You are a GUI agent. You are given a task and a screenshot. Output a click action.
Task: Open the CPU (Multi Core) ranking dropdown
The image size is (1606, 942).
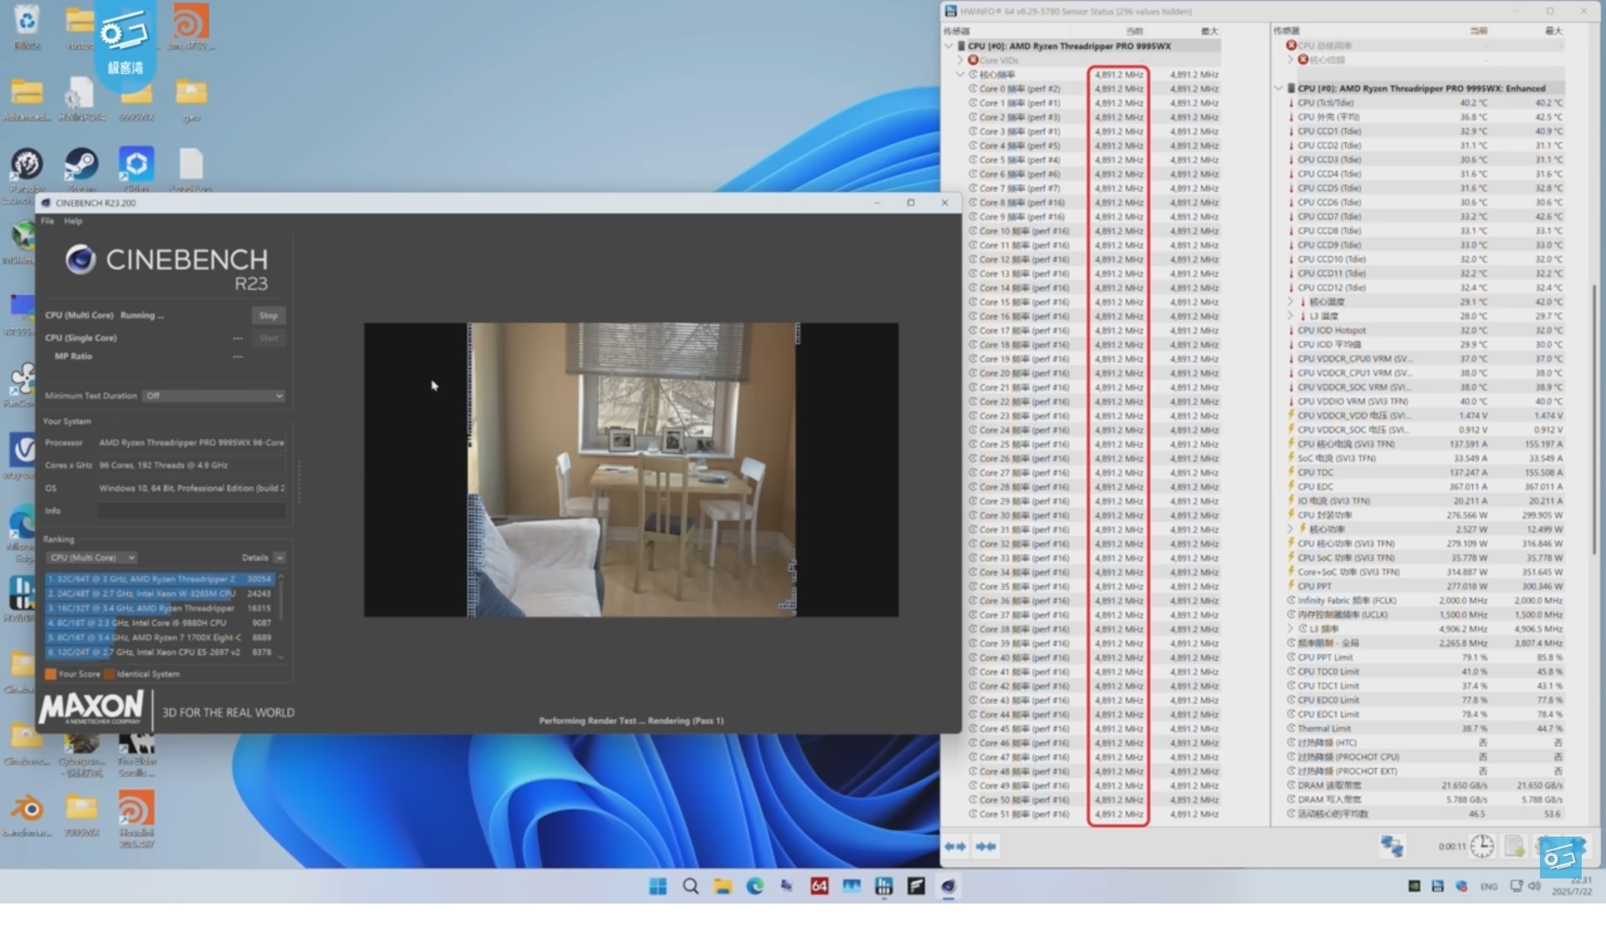coord(91,557)
